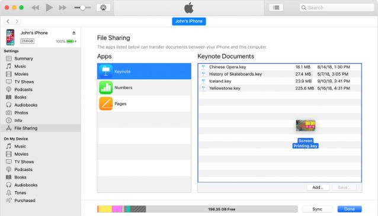This screenshot has width=378, height=216.
Task: Click the Add... button
Action: [x=318, y=188]
